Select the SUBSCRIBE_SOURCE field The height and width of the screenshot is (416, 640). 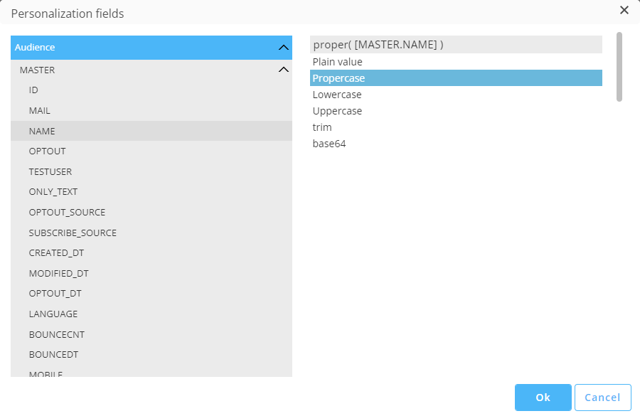coord(73,233)
